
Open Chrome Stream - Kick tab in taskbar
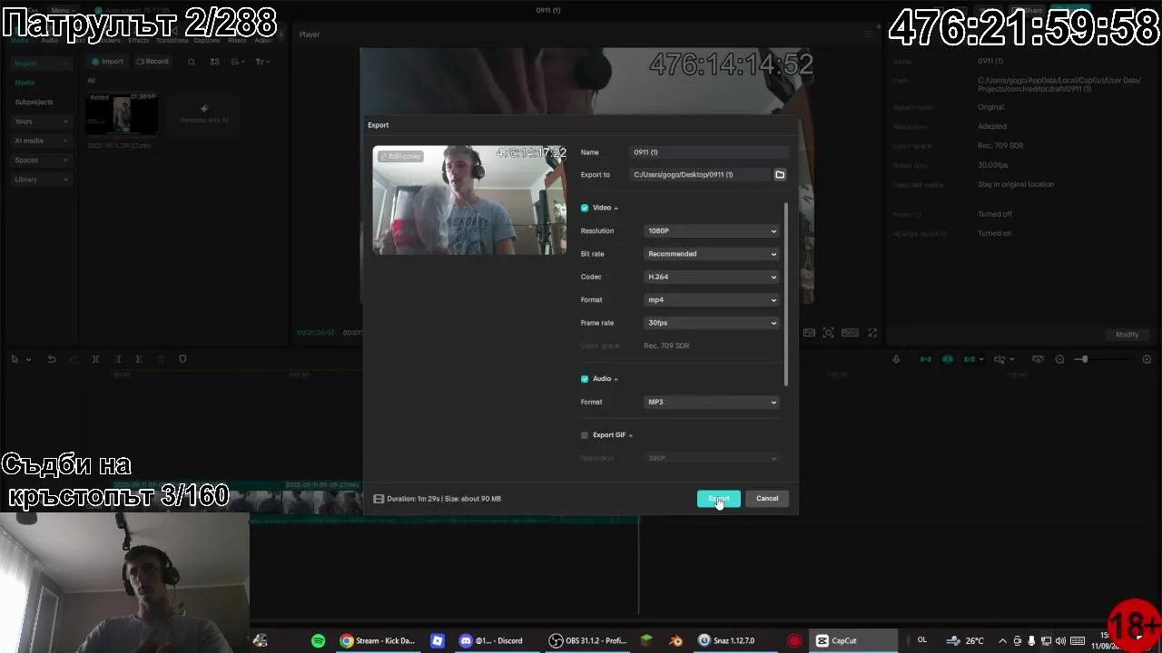[378, 640]
